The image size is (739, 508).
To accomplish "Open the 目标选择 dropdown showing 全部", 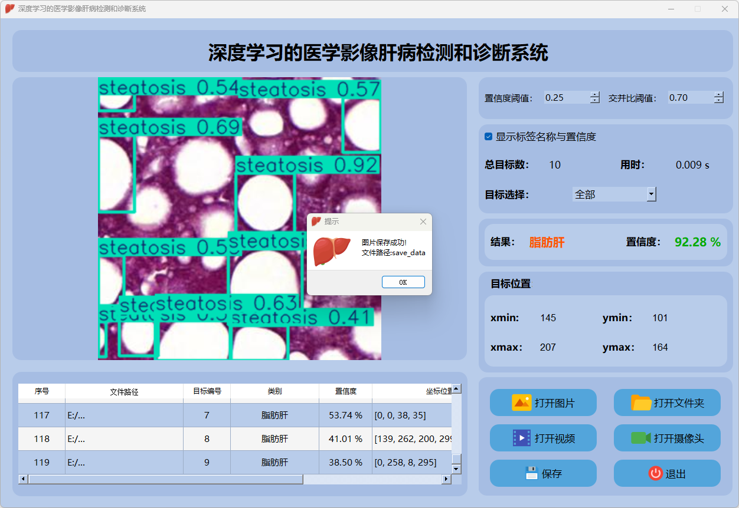I will (614, 194).
